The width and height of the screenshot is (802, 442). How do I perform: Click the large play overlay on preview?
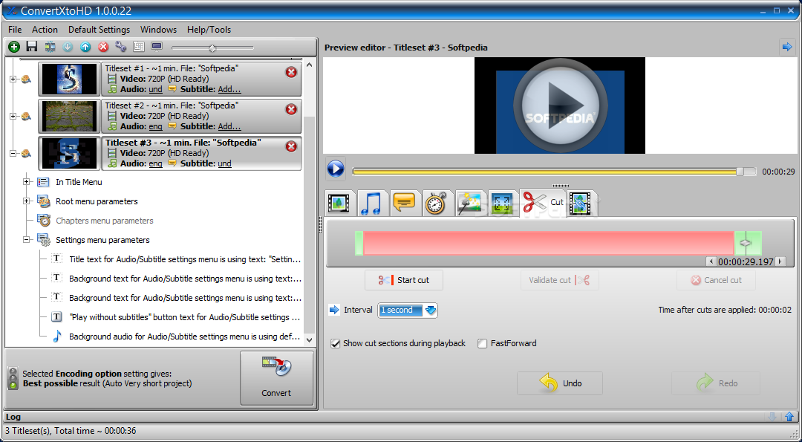(x=561, y=105)
